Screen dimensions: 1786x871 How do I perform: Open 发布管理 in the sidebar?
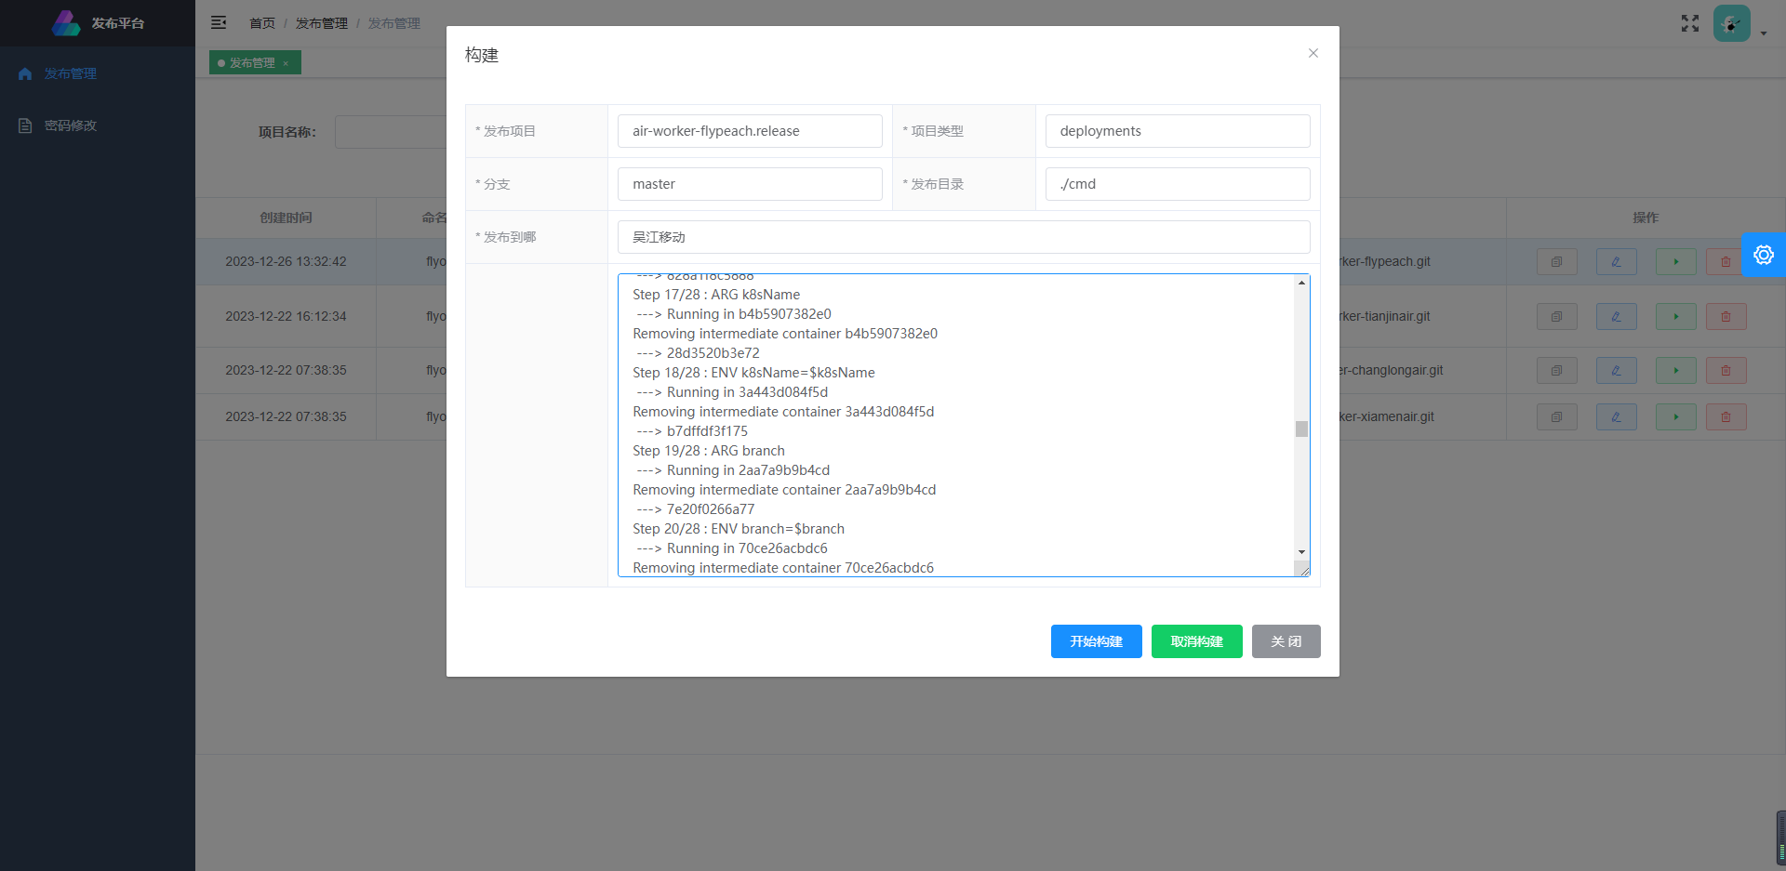(98, 73)
